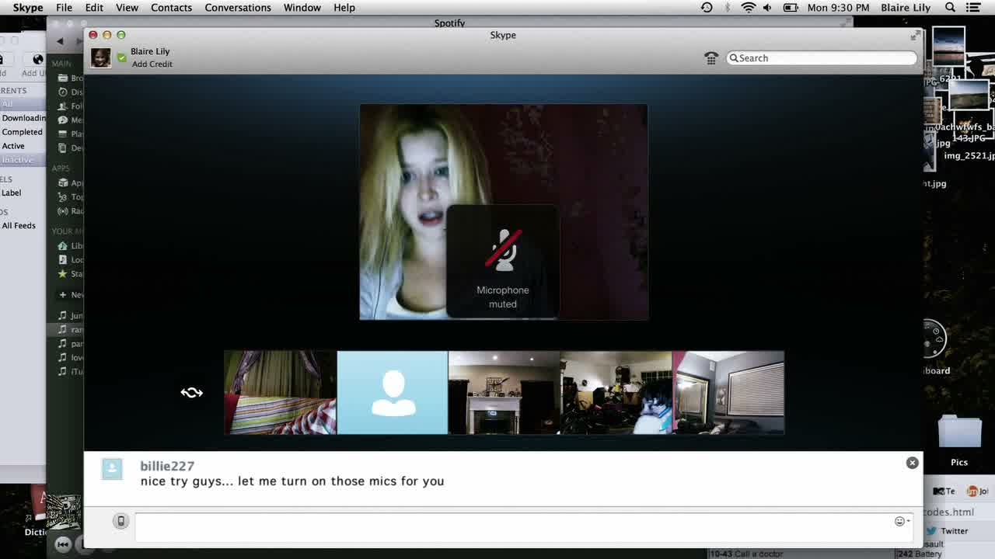This screenshot has width=995, height=559.
Task: Select the blank avatar participant thumbnail
Action: 393,393
